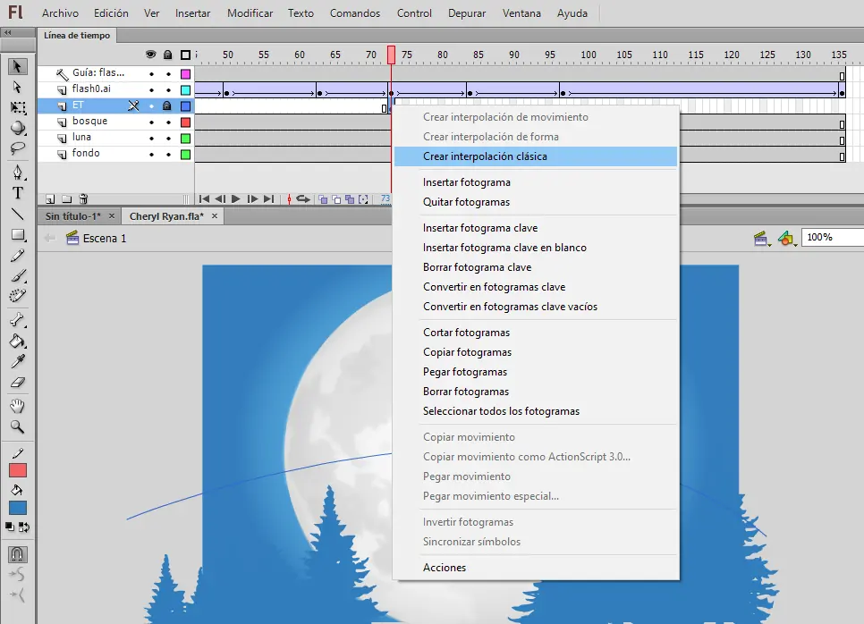Viewport: 864px width, 624px height.
Task: Select the Rectangle tool
Action: 18,234
